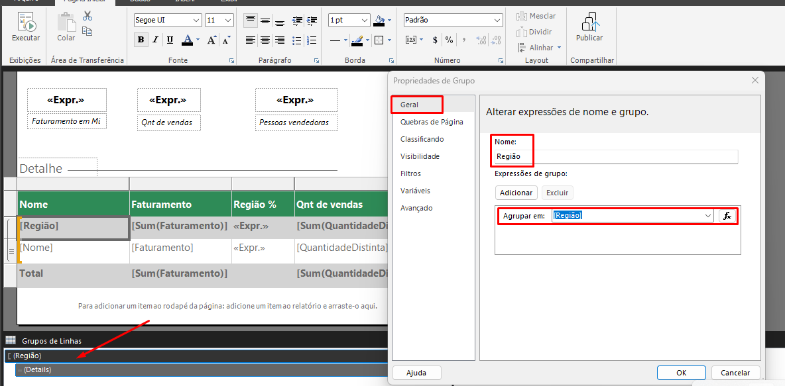This screenshot has height=386, width=785.
Task: Open the fx expression editor button
Action: pos(727,216)
